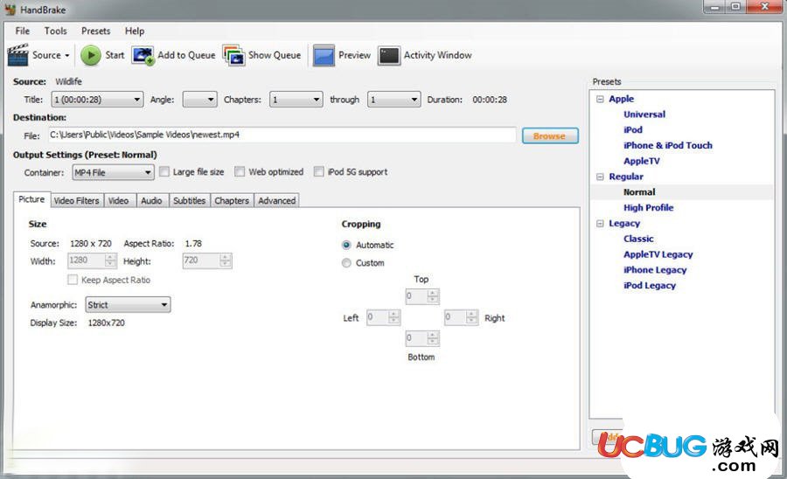Select the Custom cropping radio button
787x479 pixels.
(x=346, y=263)
